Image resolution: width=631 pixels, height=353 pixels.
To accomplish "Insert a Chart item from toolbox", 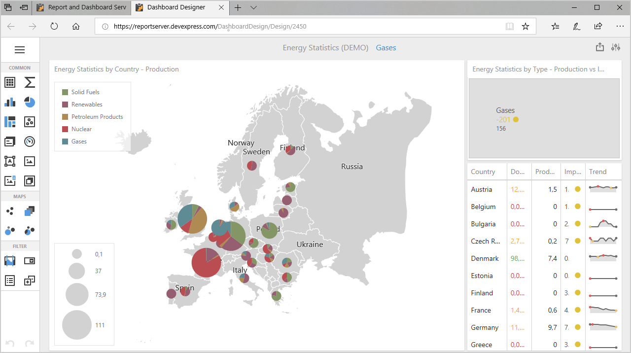I will click(10, 102).
